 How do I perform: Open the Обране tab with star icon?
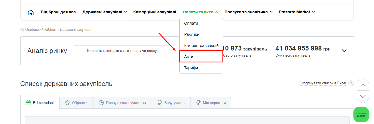coord(76,103)
